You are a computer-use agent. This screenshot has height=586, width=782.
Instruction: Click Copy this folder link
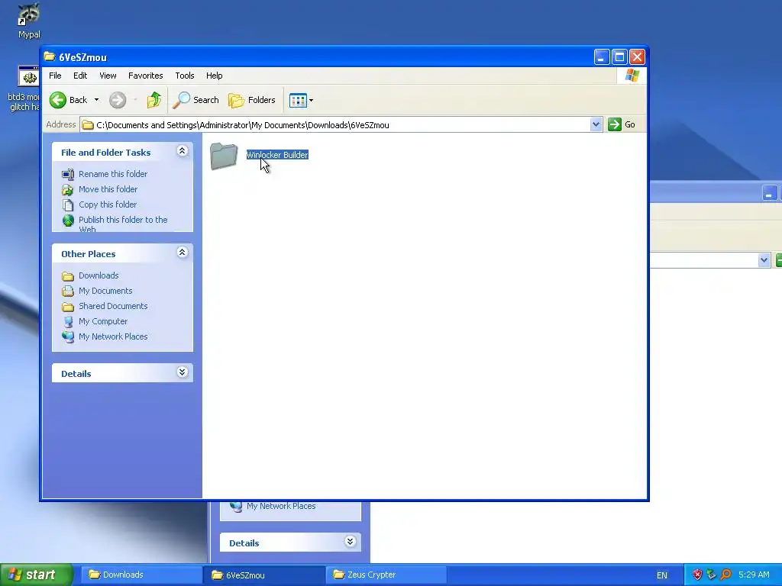pos(108,204)
